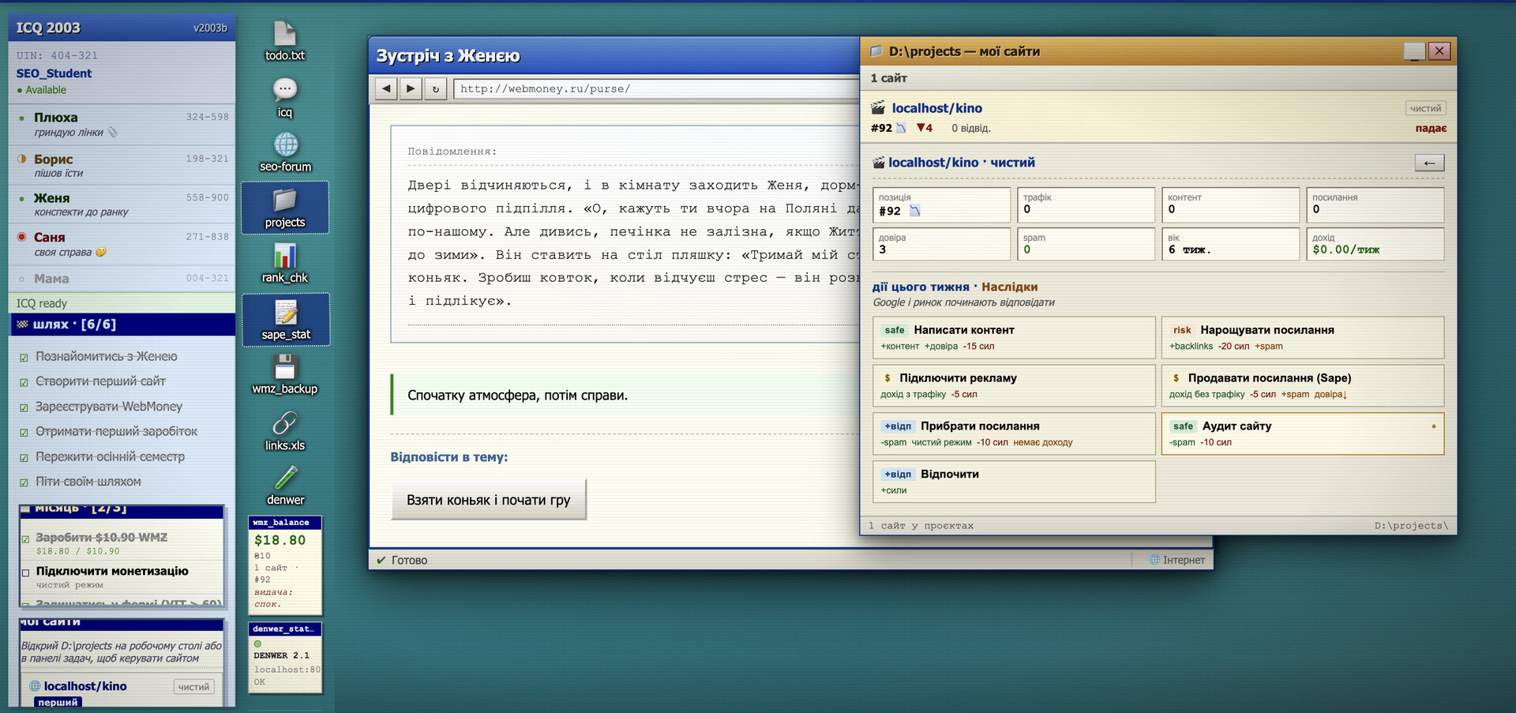Viewport: 1516px width, 713px height.
Task: Choose the Прибрати посилання action
Action: click(x=1015, y=433)
